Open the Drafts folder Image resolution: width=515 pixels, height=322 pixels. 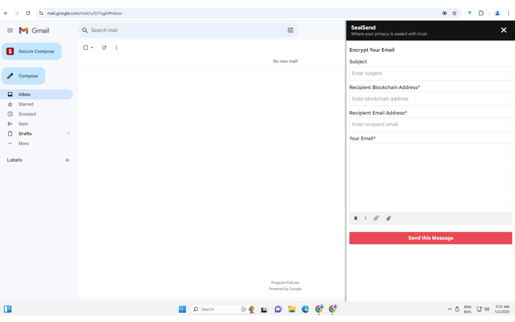(x=25, y=133)
